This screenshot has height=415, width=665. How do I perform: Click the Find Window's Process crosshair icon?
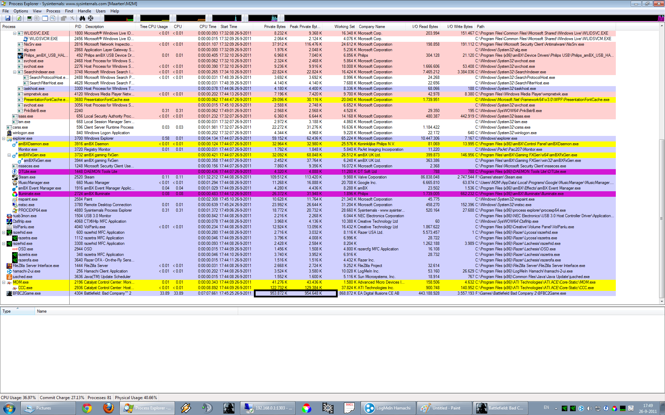pos(91,18)
